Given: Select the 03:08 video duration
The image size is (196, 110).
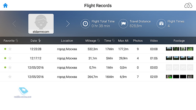Looking at the screenshot, I should 154,49.
